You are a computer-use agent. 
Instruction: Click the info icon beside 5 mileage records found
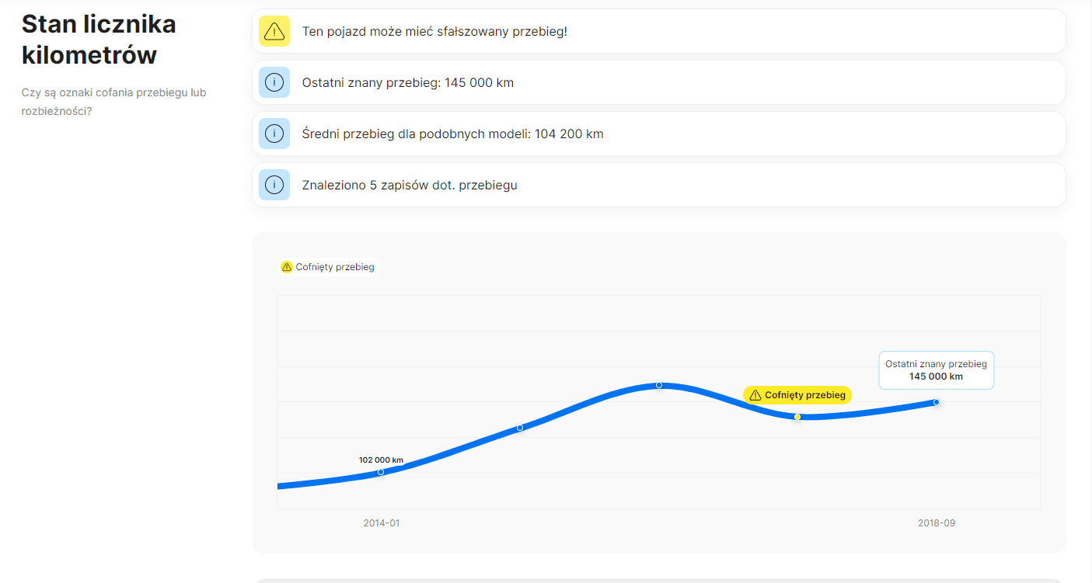(x=274, y=185)
